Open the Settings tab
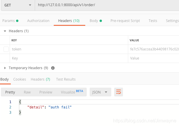 (172, 21)
